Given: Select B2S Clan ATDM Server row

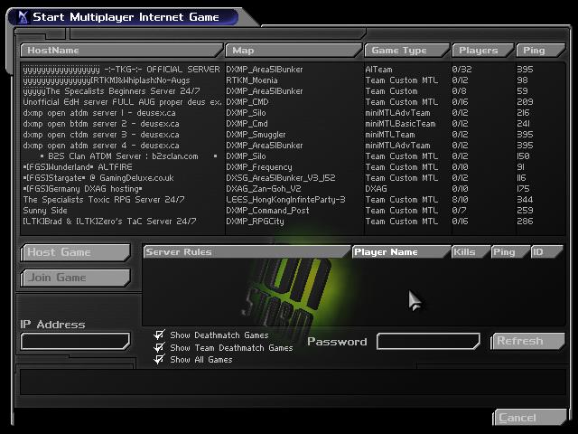Looking at the screenshot, I should click(x=293, y=156).
